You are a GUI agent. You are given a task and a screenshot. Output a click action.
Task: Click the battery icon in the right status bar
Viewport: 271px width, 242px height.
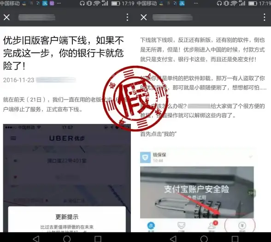253,4
